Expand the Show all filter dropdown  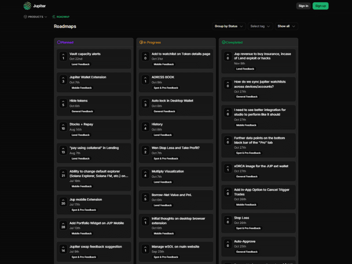286,26
